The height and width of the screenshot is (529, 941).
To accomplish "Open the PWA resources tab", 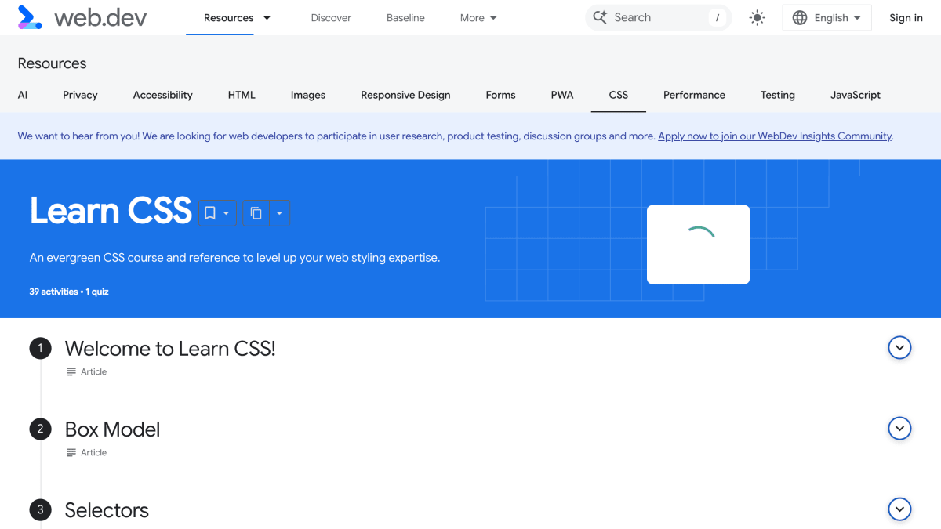I will [x=562, y=95].
